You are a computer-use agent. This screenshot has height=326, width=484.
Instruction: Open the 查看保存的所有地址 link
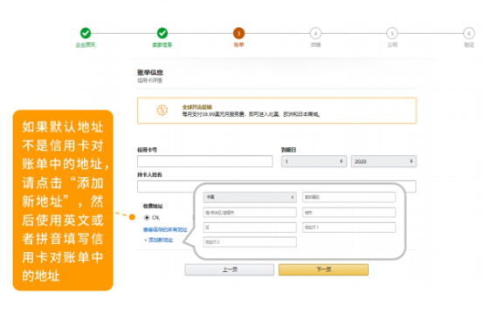coord(165,229)
